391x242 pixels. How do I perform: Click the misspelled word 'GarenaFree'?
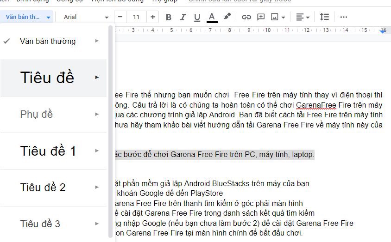click(316, 105)
